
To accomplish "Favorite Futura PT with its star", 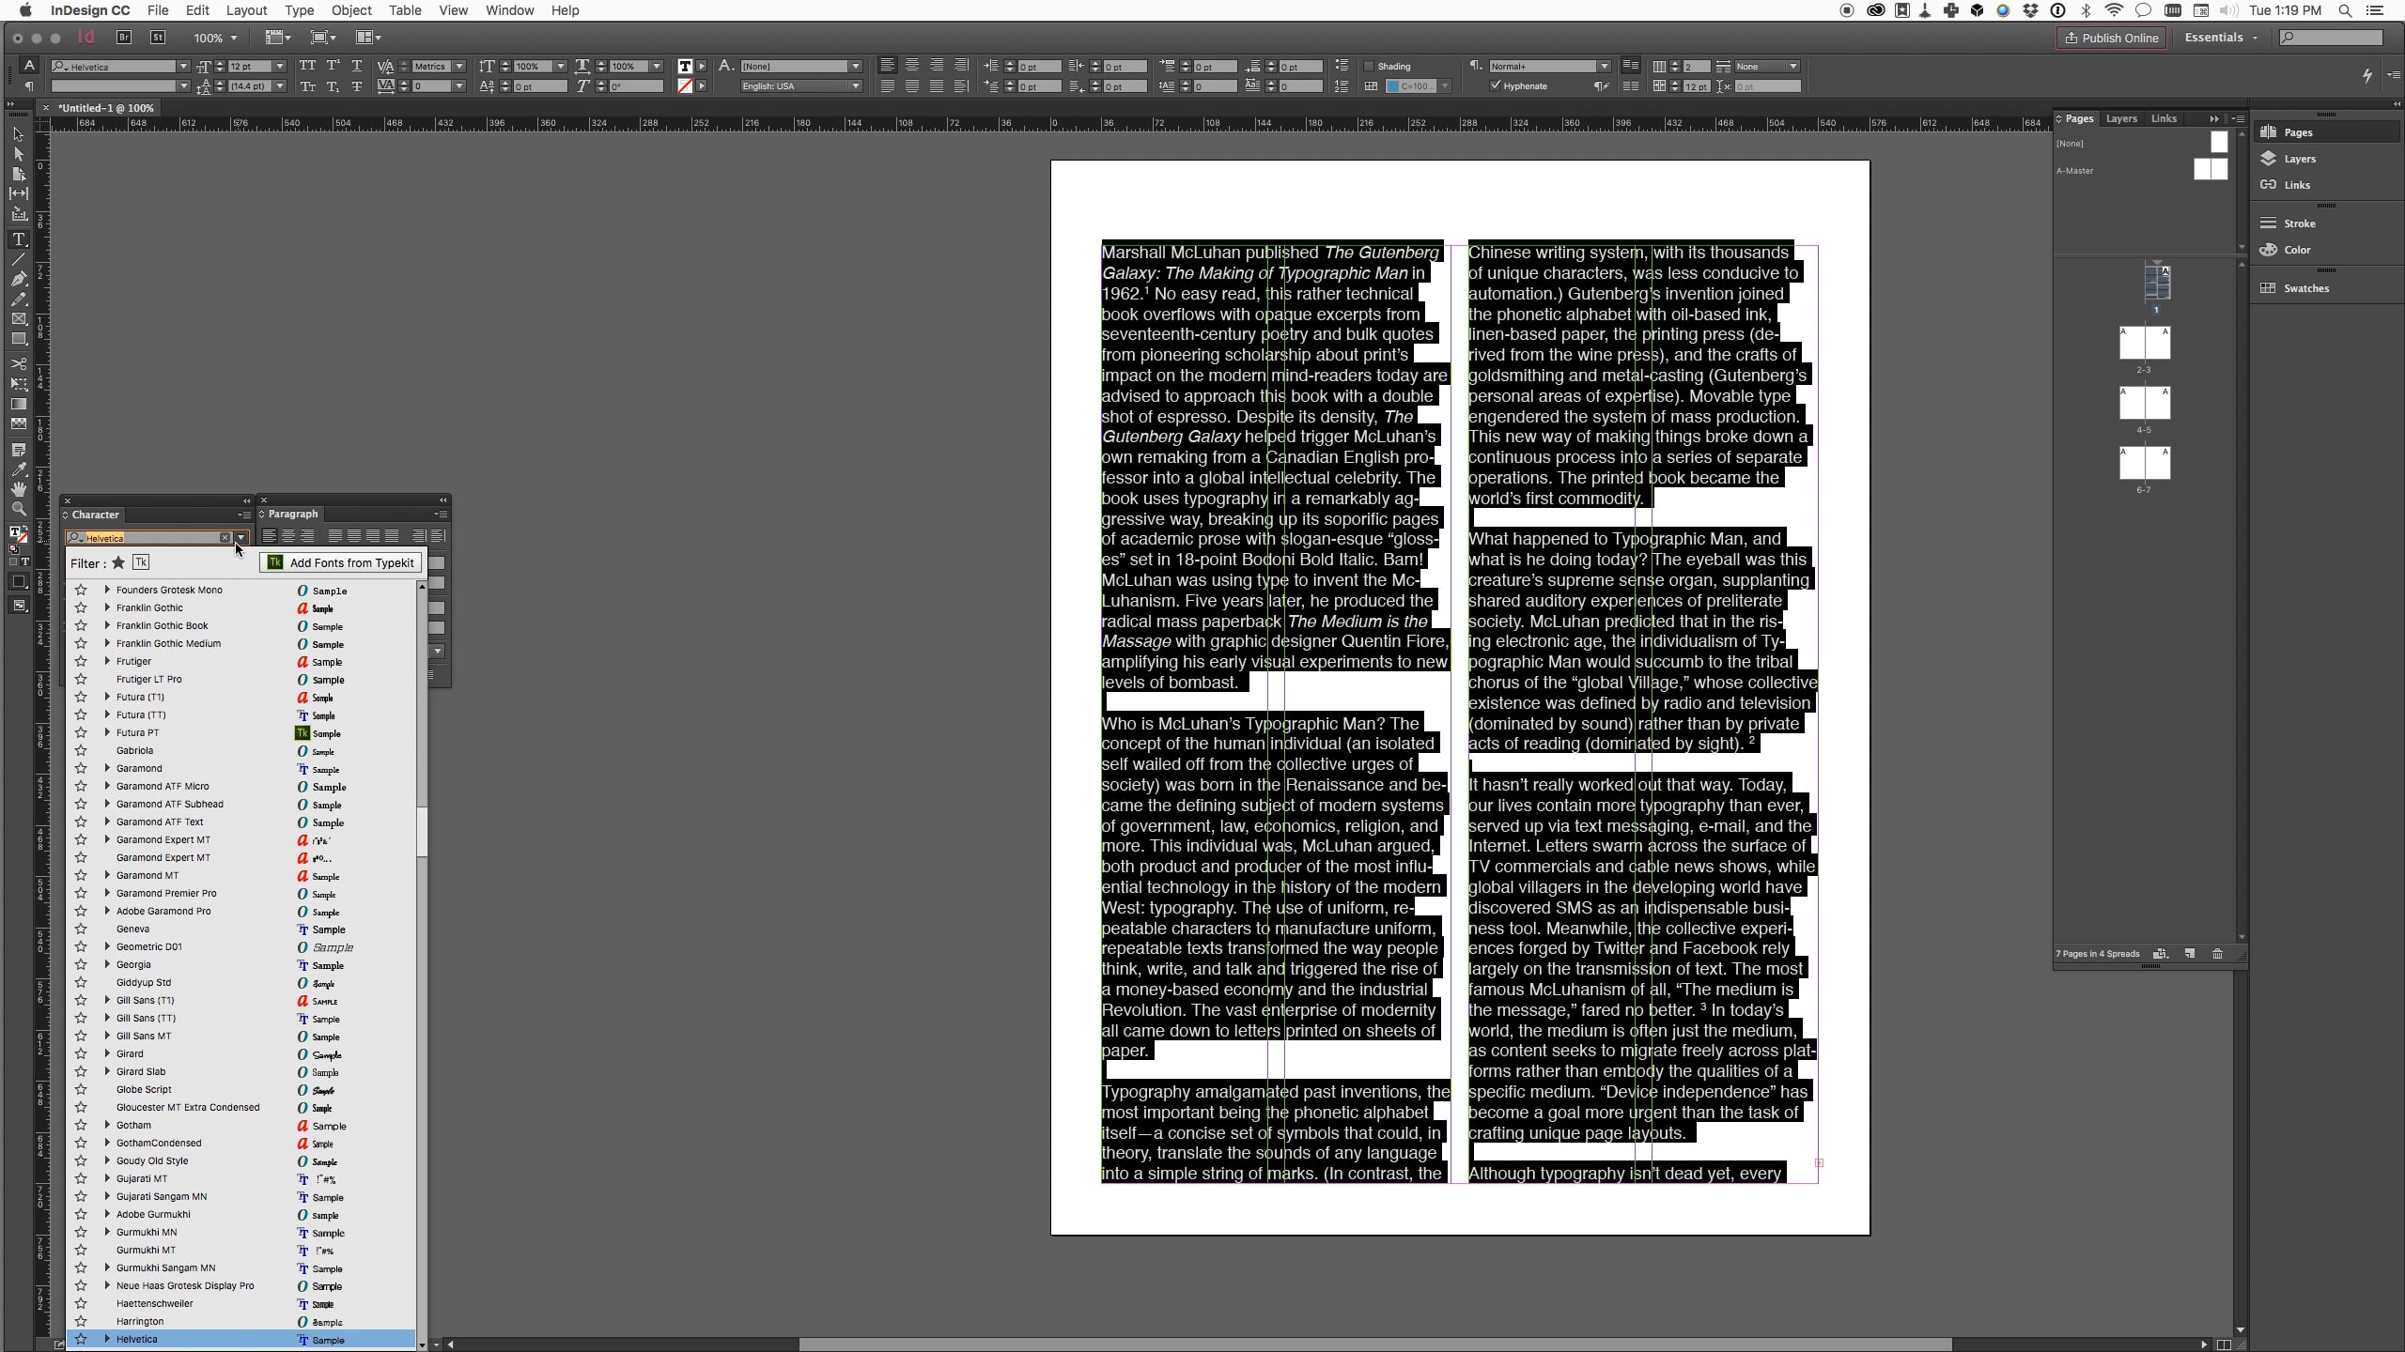I will tap(81, 732).
